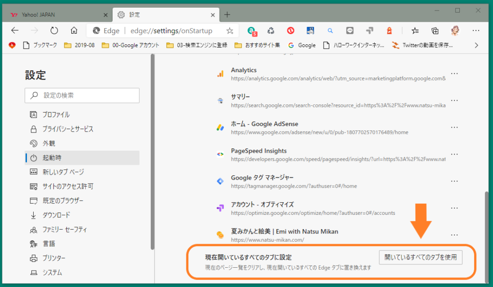Viewport: 493px width, 287px height.
Task: Click the recycle-symbol extension icon
Action: coord(271,30)
